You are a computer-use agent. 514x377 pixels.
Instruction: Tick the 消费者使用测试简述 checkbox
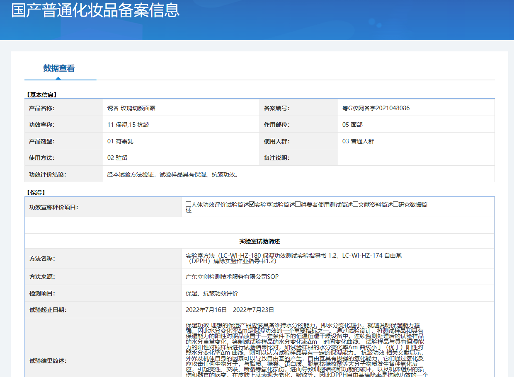pyautogui.click(x=298, y=204)
